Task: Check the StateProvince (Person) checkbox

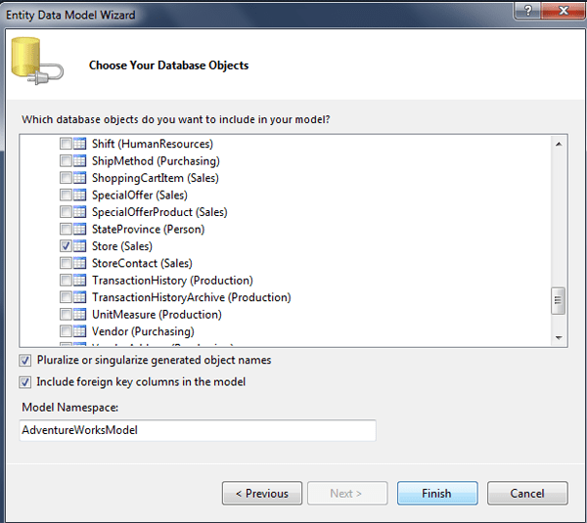Action: point(66,229)
